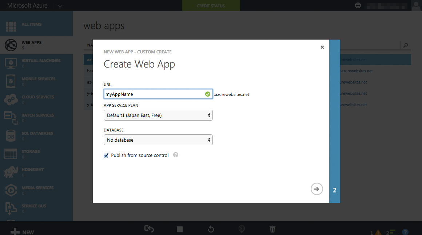Screen dimensions: 422x235
Task: Open the operations list icon in bottom bar
Action: [393, 232]
